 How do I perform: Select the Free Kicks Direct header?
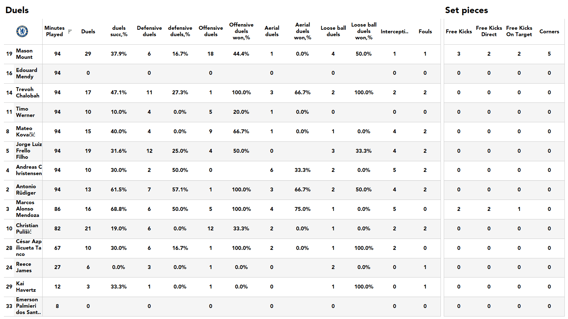pyautogui.click(x=489, y=31)
